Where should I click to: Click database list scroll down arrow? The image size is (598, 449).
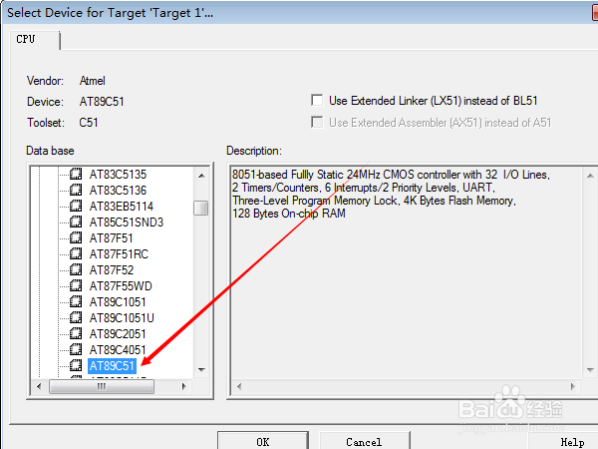[201, 369]
